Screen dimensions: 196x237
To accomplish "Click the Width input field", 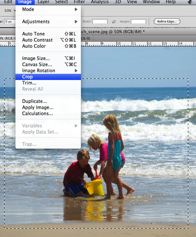I will pyautogui.click(x=100, y=21).
